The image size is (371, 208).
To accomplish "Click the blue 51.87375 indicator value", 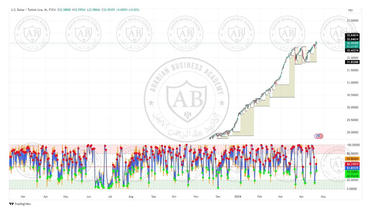I will point(352,168).
